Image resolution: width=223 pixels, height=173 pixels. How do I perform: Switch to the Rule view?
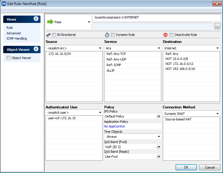(x=10, y=28)
